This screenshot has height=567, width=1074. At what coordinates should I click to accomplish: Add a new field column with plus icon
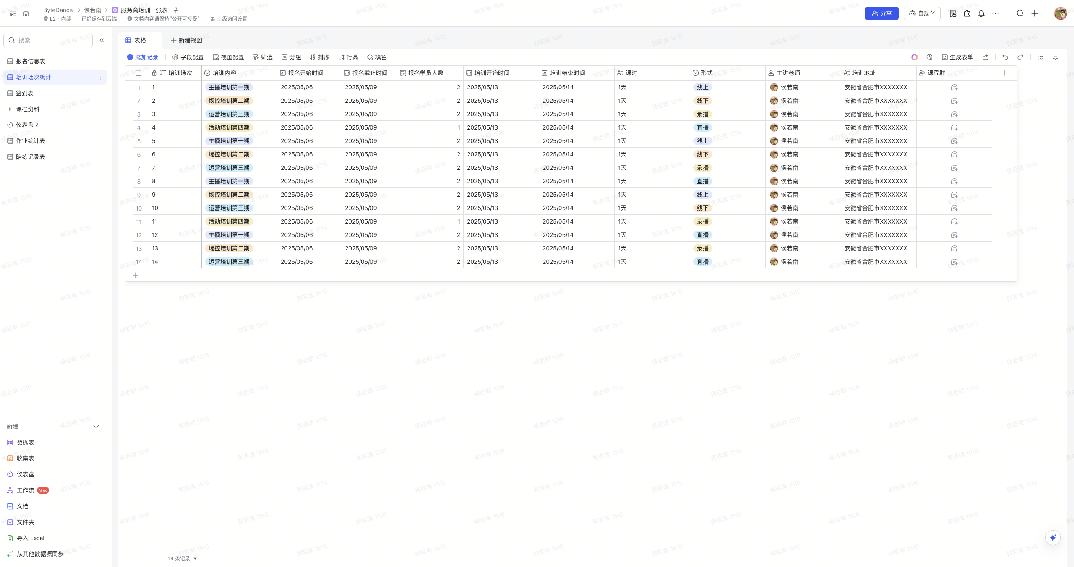[x=1005, y=73]
